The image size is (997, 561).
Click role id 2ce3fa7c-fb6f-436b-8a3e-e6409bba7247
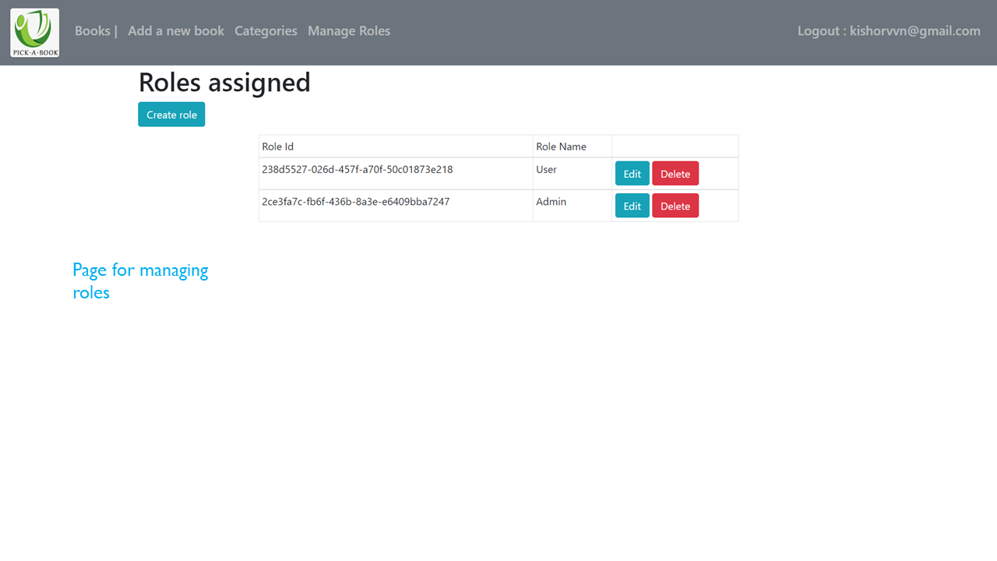click(x=356, y=201)
